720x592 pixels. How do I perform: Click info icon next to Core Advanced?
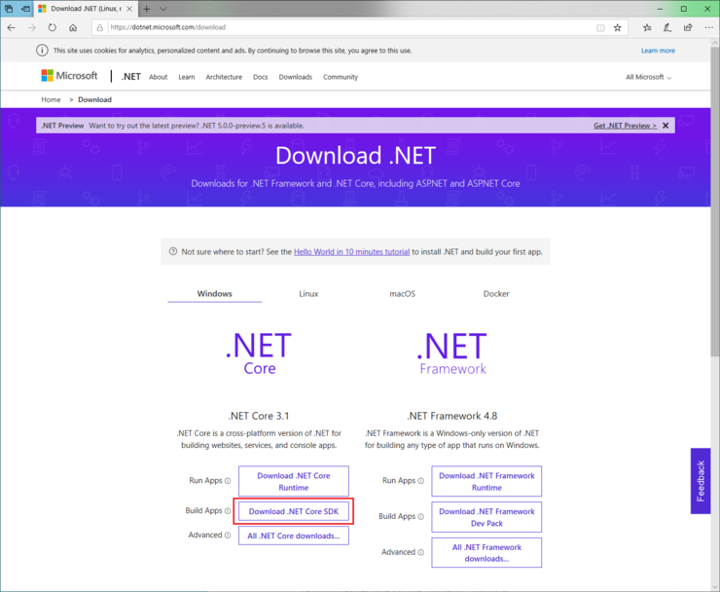click(x=228, y=536)
